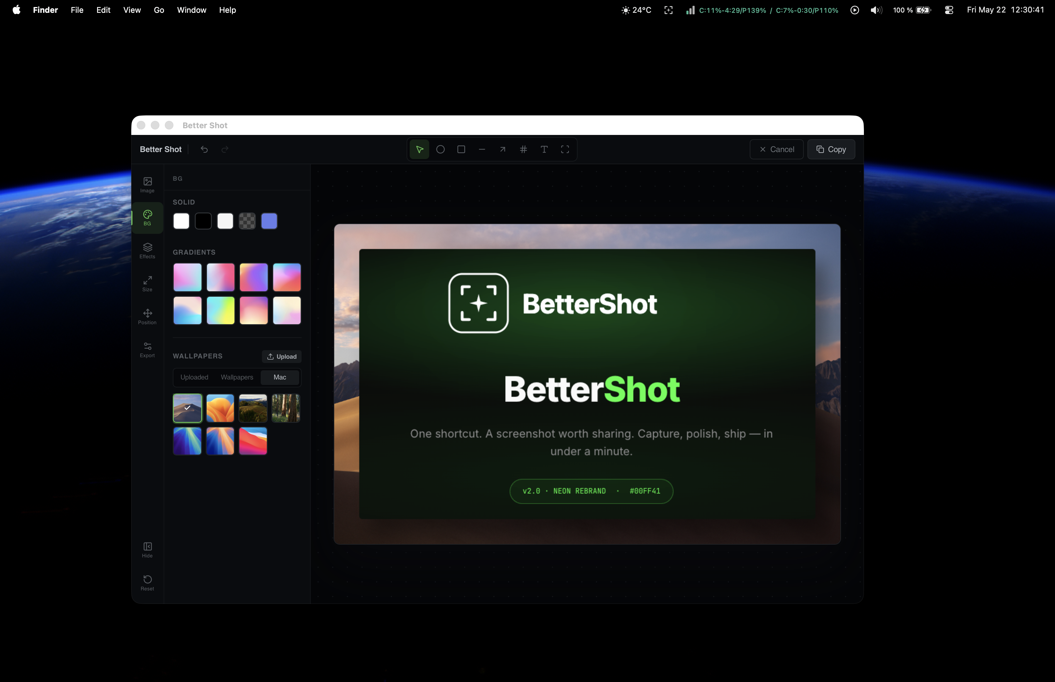Viewport: 1055px width, 682px height.
Task: Choose the black solid background swatch
Action: (x=203, y=221)
